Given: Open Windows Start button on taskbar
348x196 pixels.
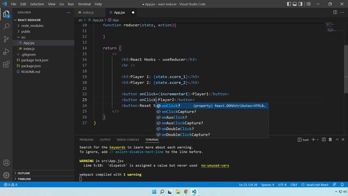Looking at the screenshot, I should pyautogui.click(x=154, y=192).
